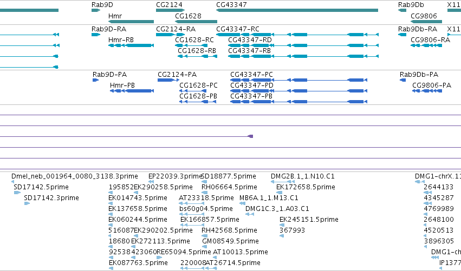The height and width of the screenshot is (271, 461).
Task: Select the CG1628 gene bar
Action: (196, 22)
